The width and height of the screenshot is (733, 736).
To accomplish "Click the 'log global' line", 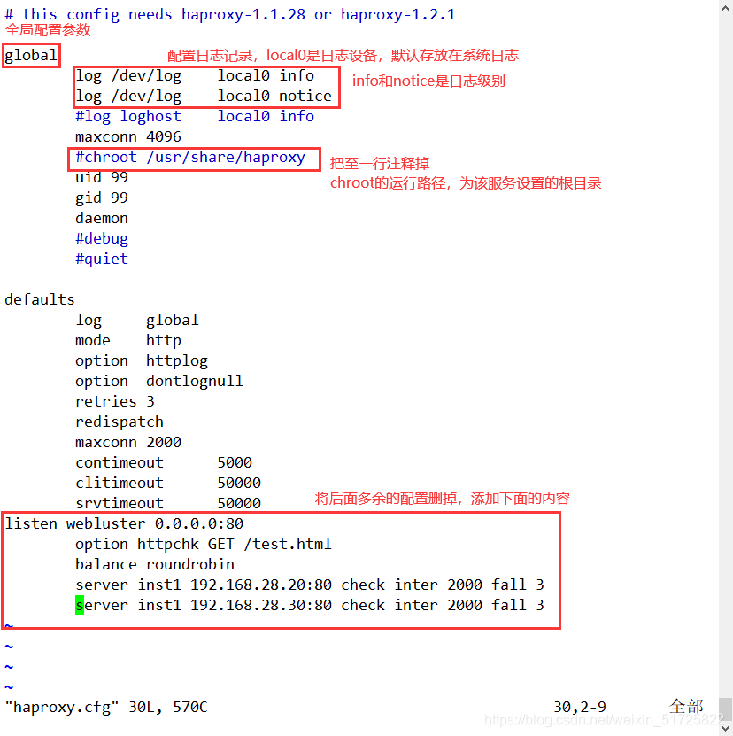I will [x=137, y=320].
